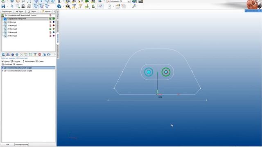
Task: Open the dropdown arrow beside the Save icon
Action: 7,7
